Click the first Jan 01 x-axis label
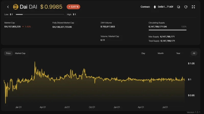Screen dimensions: 204x114 (x=18, y=107)
